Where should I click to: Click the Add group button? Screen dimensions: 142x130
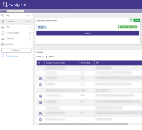coord(132,27)
